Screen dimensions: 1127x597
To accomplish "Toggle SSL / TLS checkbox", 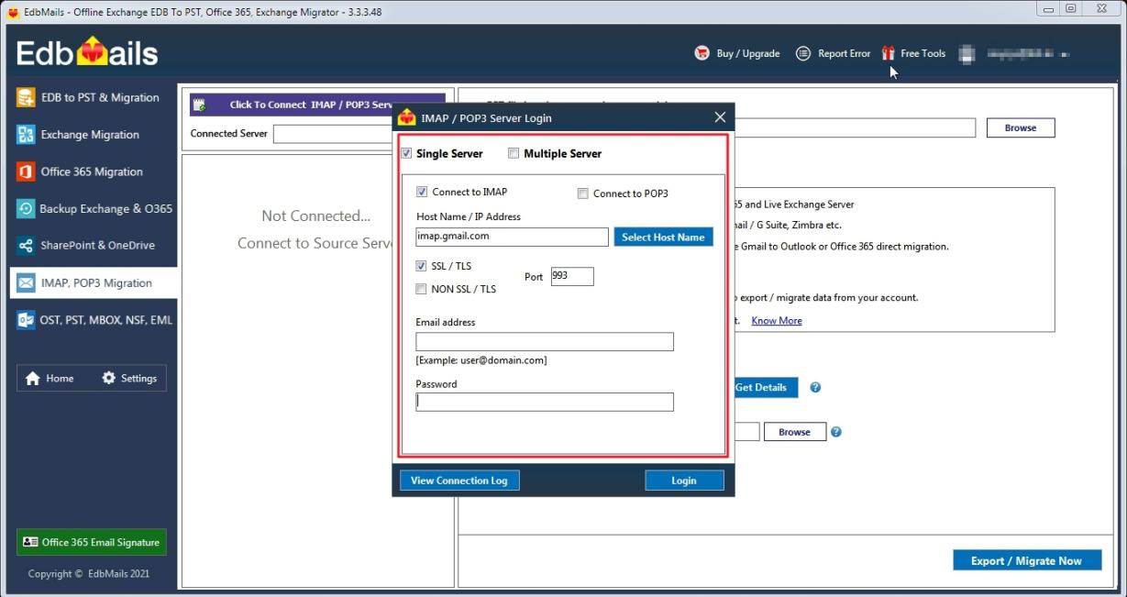I will point(421,266).
